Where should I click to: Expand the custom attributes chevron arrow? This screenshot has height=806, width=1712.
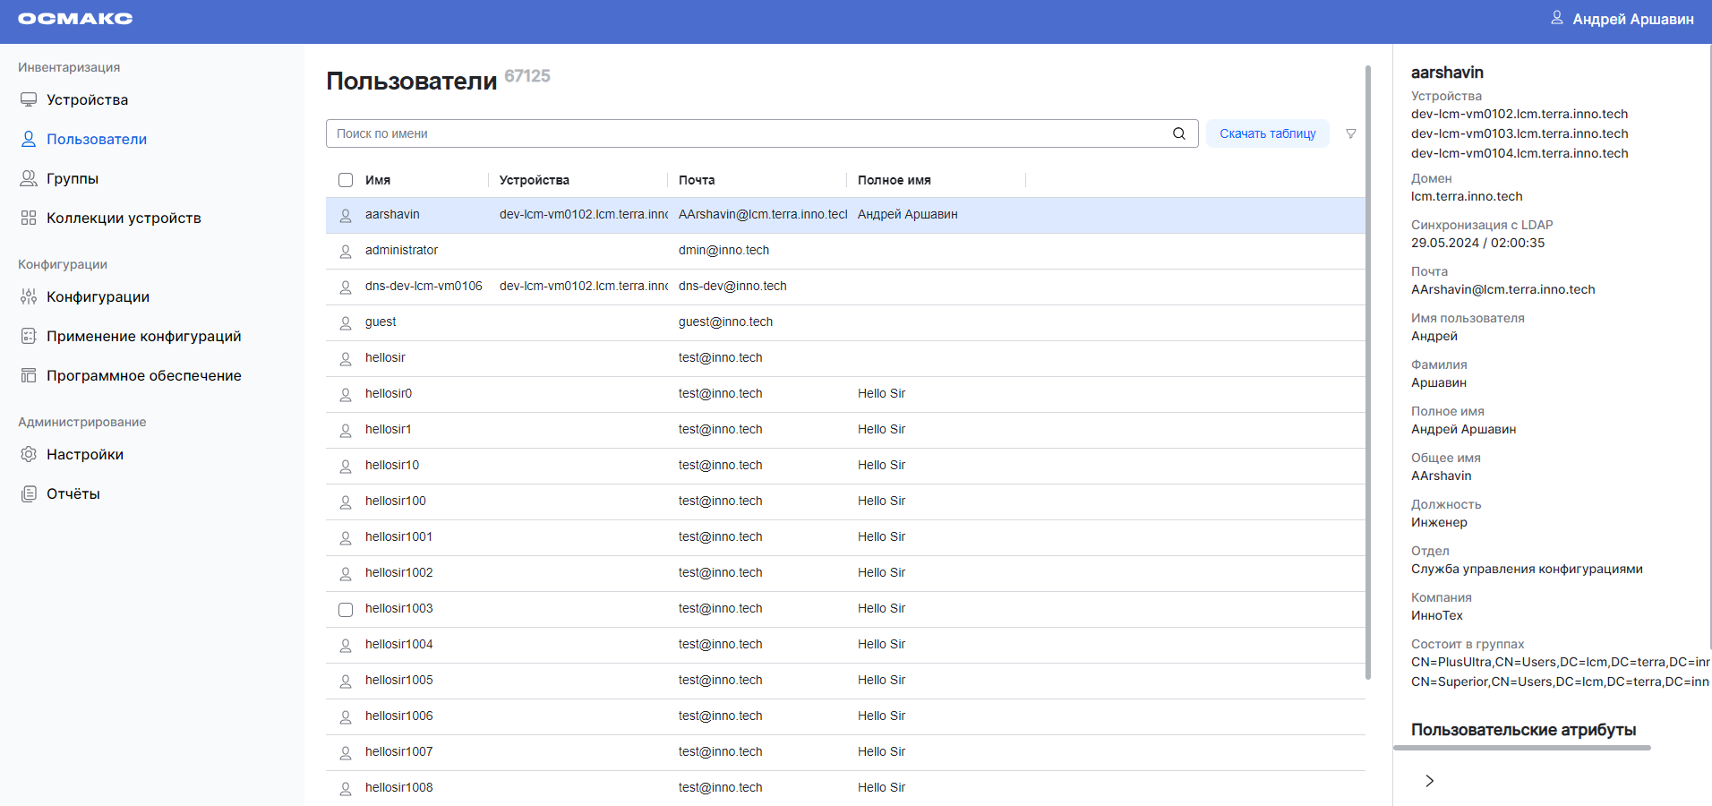tap(1429, 781)
